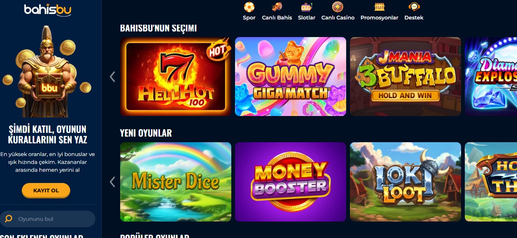The height and width of the screenshot is (238, 517).
Task: Open the Destek headset icon
Action: tap(414, 7)
